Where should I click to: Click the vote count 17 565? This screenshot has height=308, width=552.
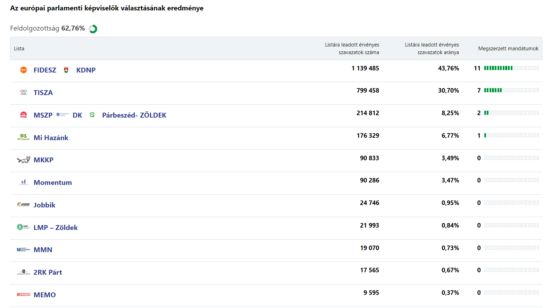click(369, 270)
